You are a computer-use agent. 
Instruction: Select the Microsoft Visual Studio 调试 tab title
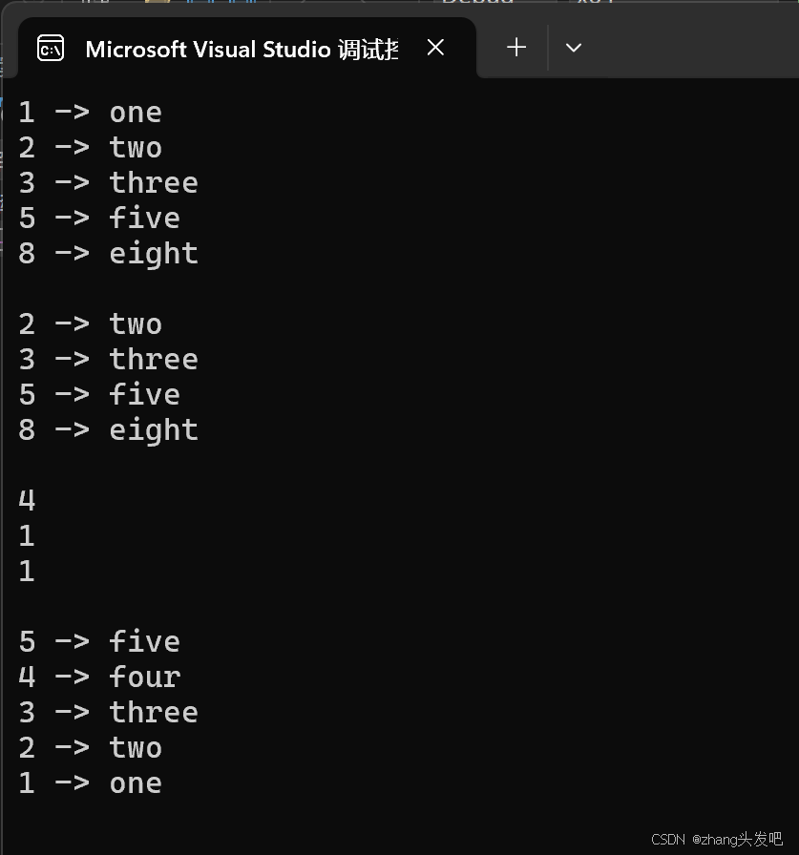pyautogui.click(x=242, y=49)
